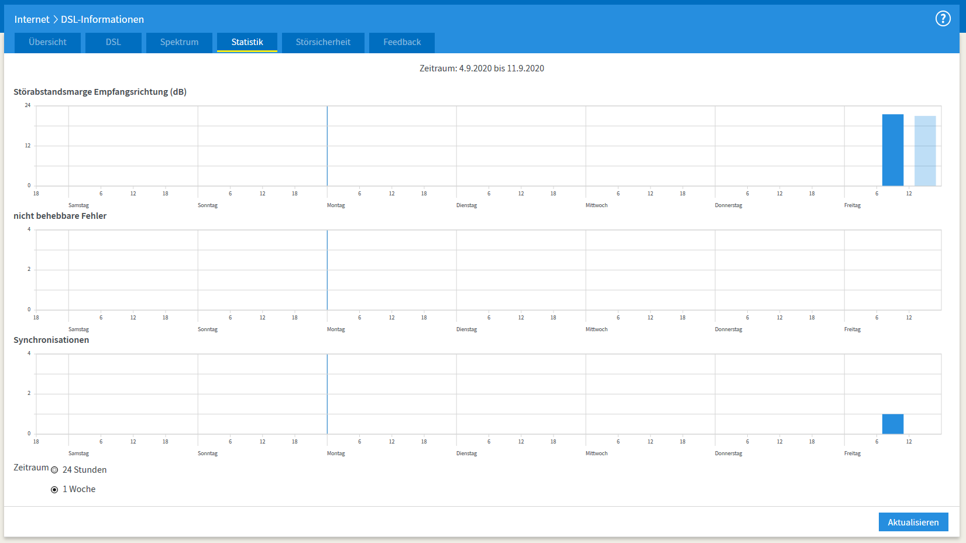The width and height of the screenshot is (966, 543).
Task: Click the heading nicht behebbare Fehler
Action: [x=60, y=216]
